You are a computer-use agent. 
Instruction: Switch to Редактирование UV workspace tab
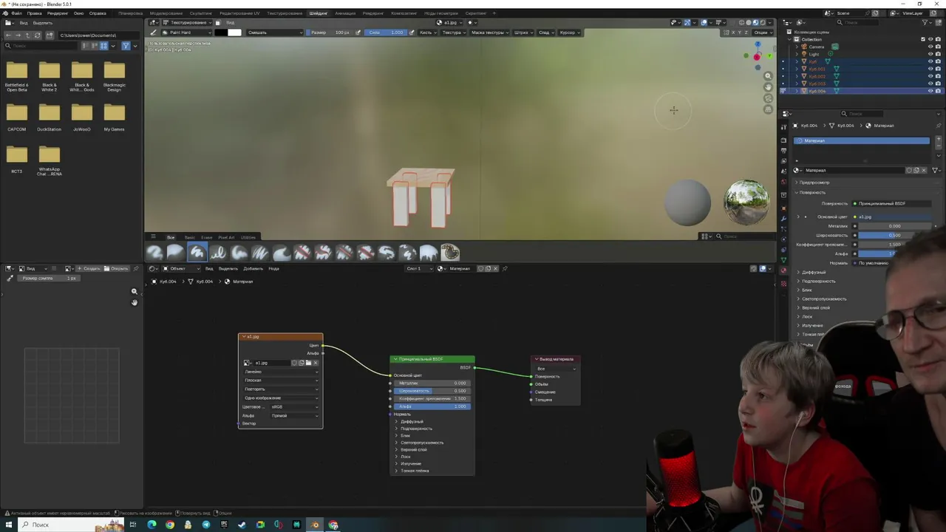[x=239, y=13]
